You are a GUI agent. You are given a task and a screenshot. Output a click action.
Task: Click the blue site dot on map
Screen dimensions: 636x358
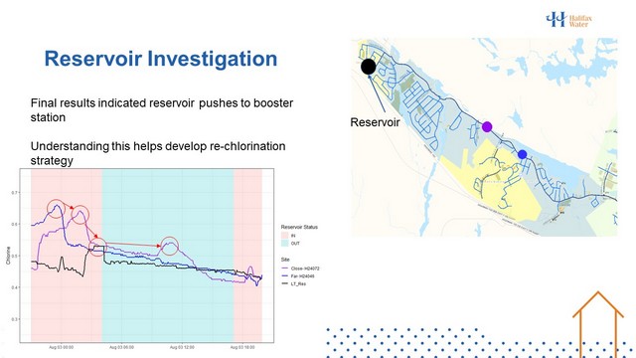522,154
